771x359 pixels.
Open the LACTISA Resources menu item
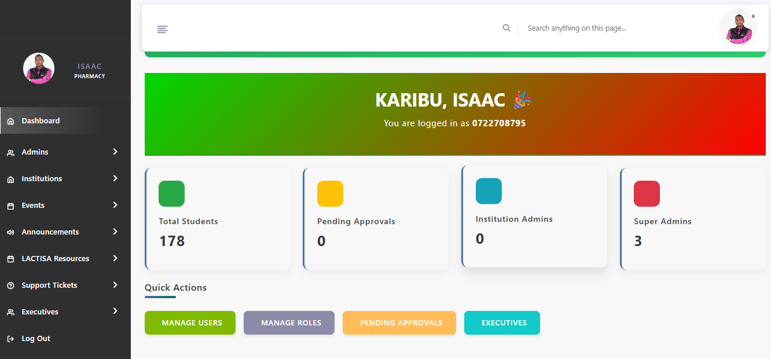point(65,258)
